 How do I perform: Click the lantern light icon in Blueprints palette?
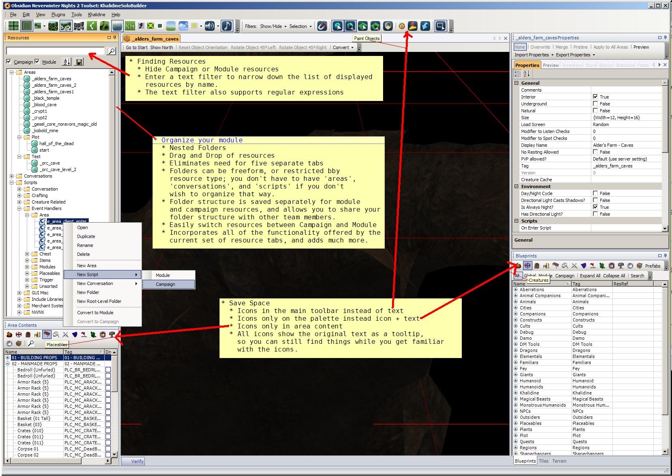click(611, 266)
